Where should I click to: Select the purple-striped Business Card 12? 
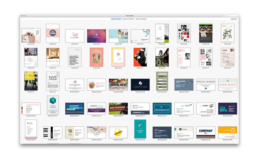[x=96, y=109]
